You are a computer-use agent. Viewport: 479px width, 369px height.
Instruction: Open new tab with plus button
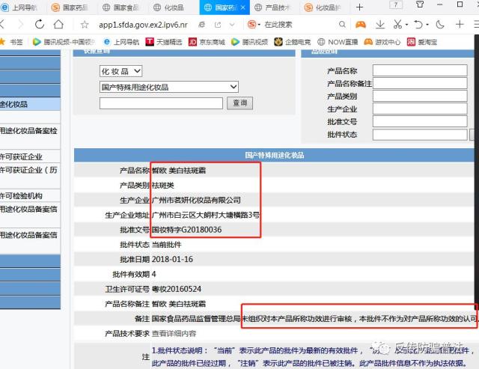pos(360,7)
